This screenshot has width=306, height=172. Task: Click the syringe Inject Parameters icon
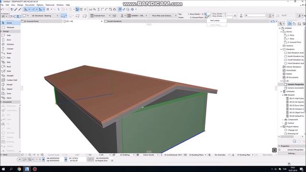click(20, 10)
